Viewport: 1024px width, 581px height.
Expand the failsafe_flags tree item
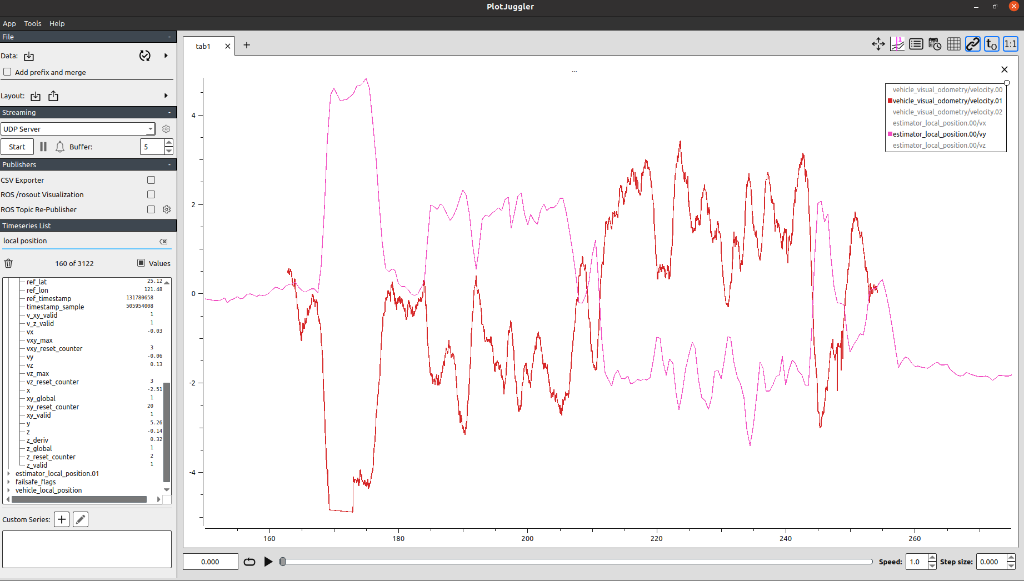[x=8, y=482]
